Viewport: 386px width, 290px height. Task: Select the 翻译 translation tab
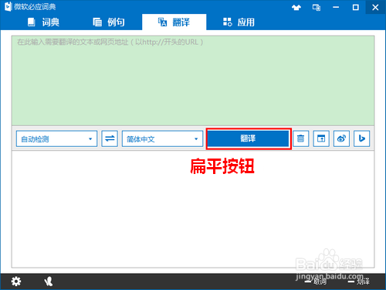(174, 22)
